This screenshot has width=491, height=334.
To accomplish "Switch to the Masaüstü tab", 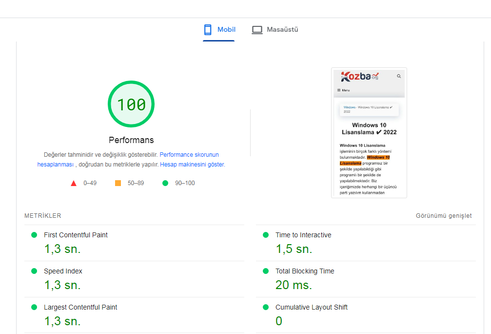I will click(x=275, y=30).
